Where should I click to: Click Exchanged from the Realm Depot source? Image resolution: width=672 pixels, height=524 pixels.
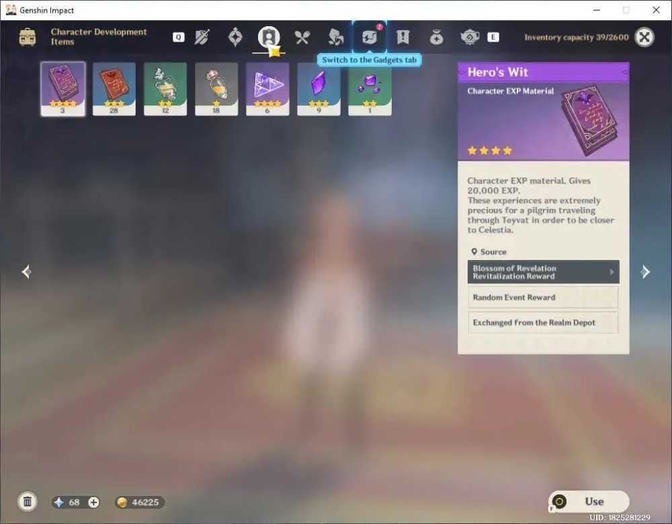point(544,322)
